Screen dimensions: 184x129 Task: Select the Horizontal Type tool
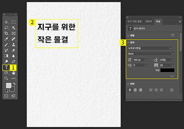[x=6, y=67]
